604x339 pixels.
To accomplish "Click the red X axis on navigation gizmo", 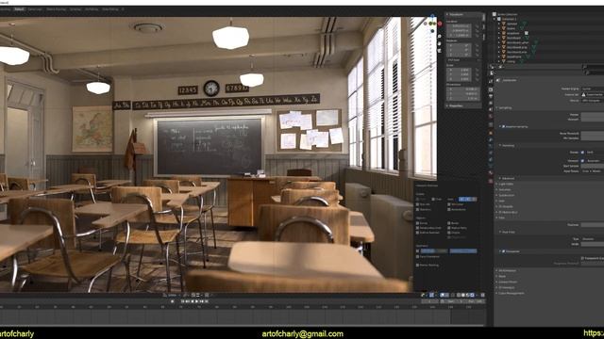I will point(440,24).
